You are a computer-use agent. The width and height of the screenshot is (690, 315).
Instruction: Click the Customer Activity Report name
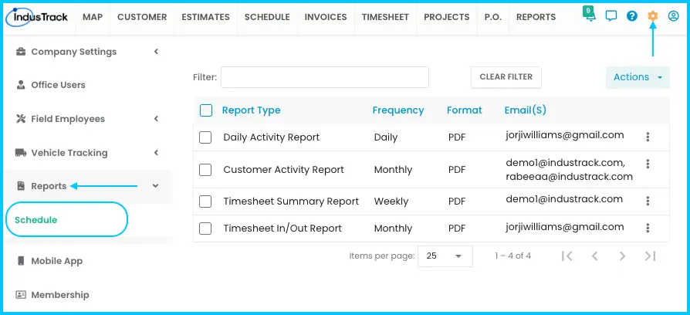pyautogui.click(x=284, y=170)
